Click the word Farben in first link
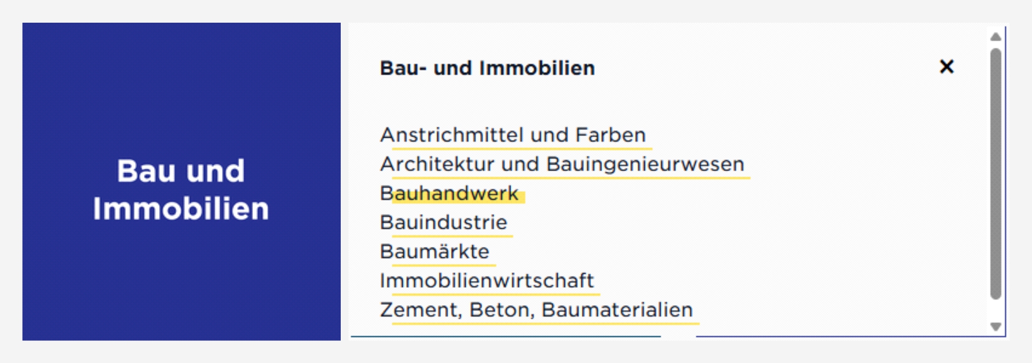 611,135
